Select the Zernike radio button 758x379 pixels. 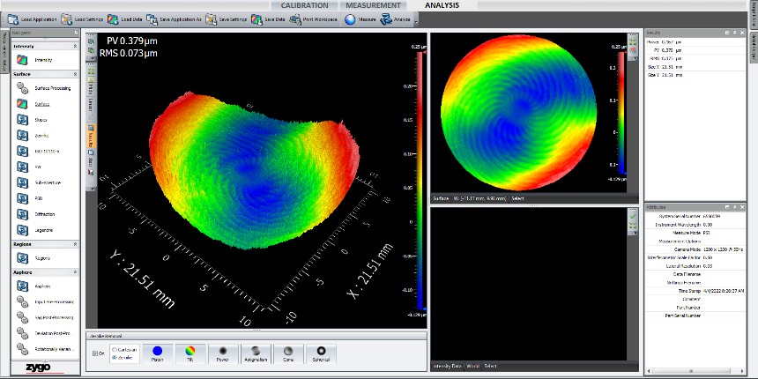pos(114,356)
